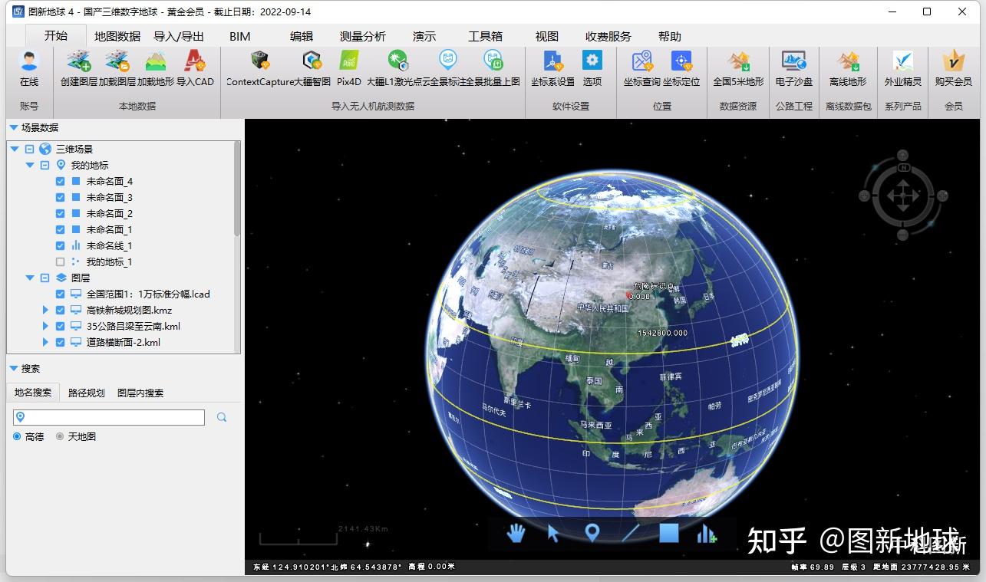Uncheck 未命名面_2 checkbox

(61, 214)
